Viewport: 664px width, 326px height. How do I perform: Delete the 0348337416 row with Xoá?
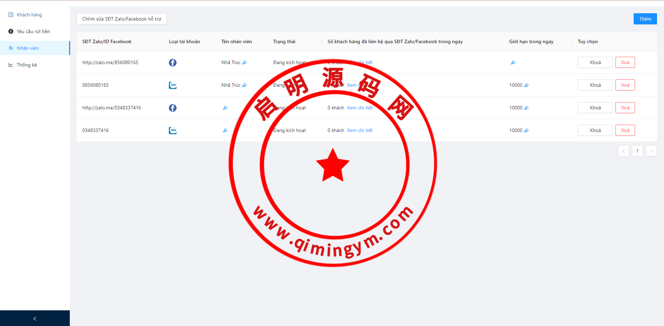(x=625, y=130)
